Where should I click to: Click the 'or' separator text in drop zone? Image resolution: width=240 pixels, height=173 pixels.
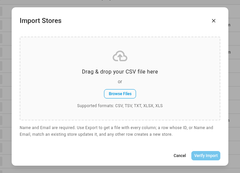(120, 82)
